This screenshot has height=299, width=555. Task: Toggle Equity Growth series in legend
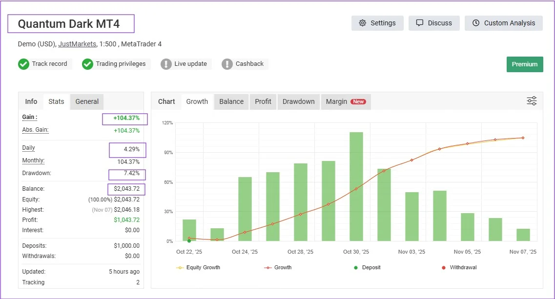(198, 267)
